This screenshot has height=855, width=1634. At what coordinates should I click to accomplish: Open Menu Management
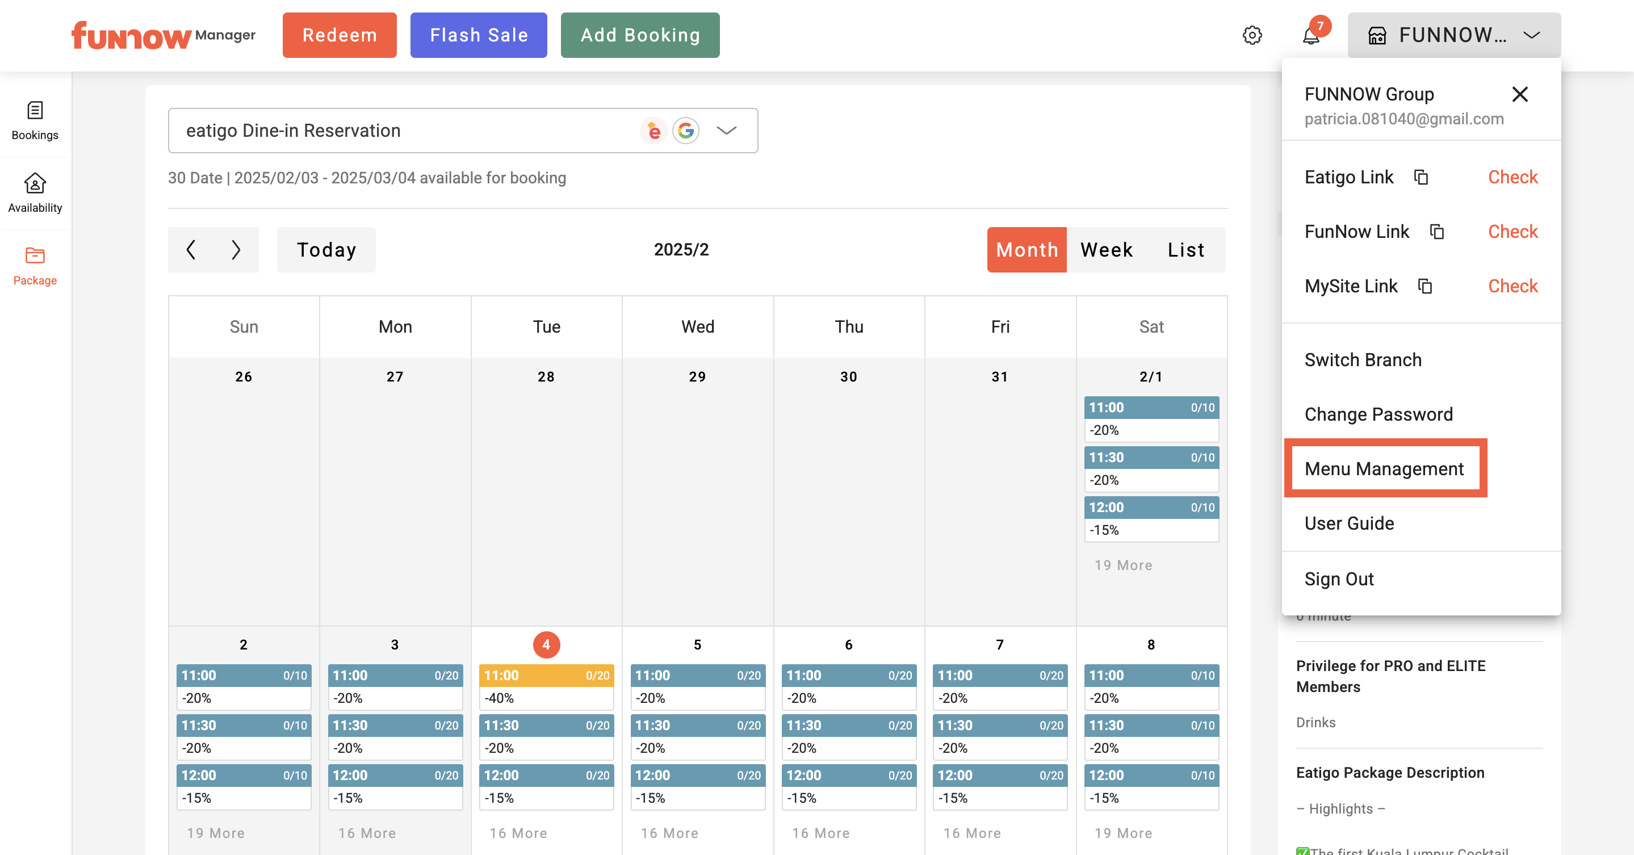pos(1384,469)
